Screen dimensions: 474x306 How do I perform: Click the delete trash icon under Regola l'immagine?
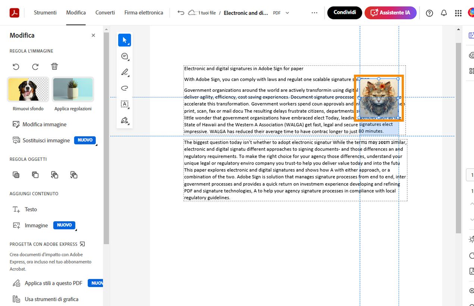pos(54,66)
